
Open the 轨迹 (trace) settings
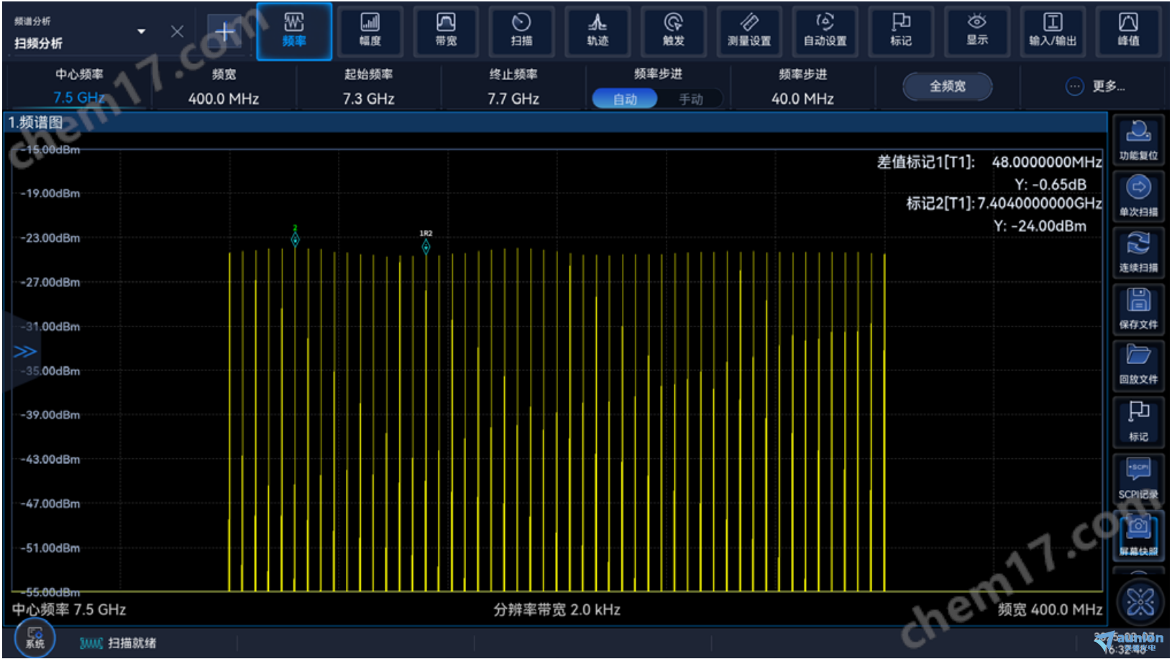tap(598, 31)
